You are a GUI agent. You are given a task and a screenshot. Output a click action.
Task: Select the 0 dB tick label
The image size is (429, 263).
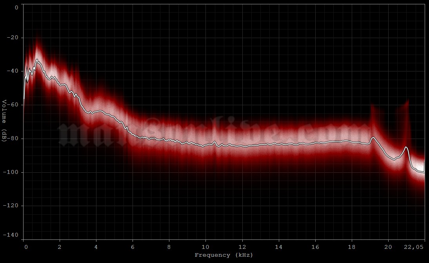coord(16,7)
